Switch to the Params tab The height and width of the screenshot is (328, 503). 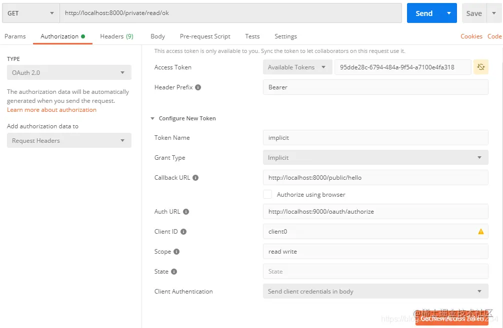(15, 36)
